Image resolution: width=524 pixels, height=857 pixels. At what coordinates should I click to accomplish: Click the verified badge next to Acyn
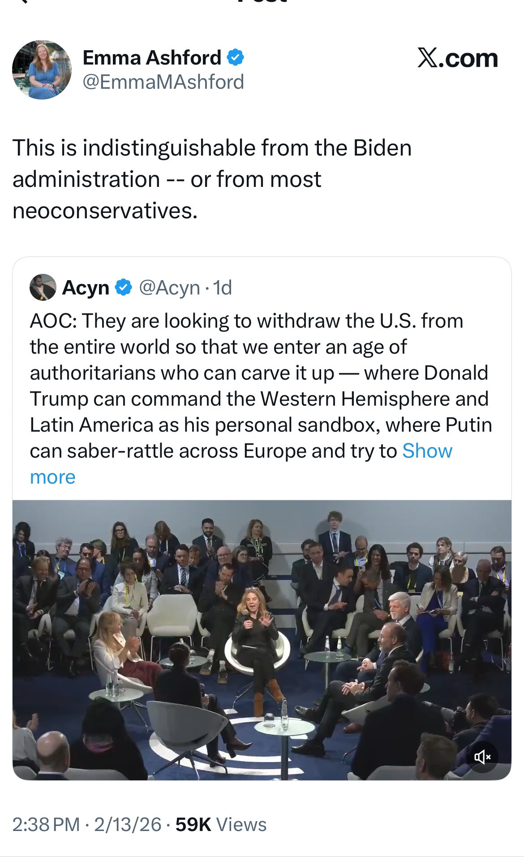(x=124, y=287)
